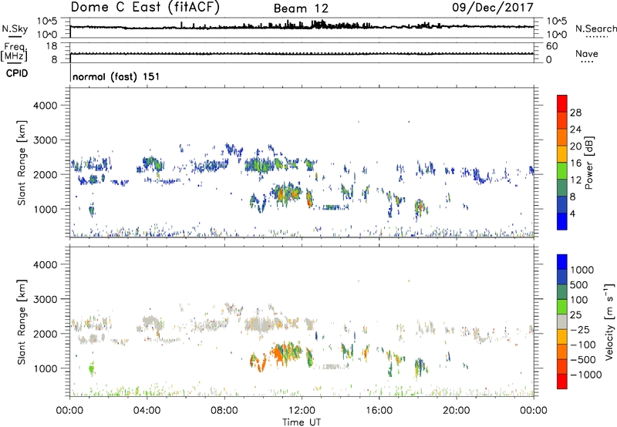This screenshot has width=617, height=427.
Task: Click the '18' frequency axis tick label
Action: 51,46
